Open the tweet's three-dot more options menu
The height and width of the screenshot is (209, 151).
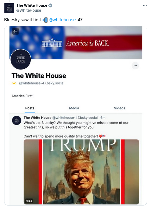(145, 5)
